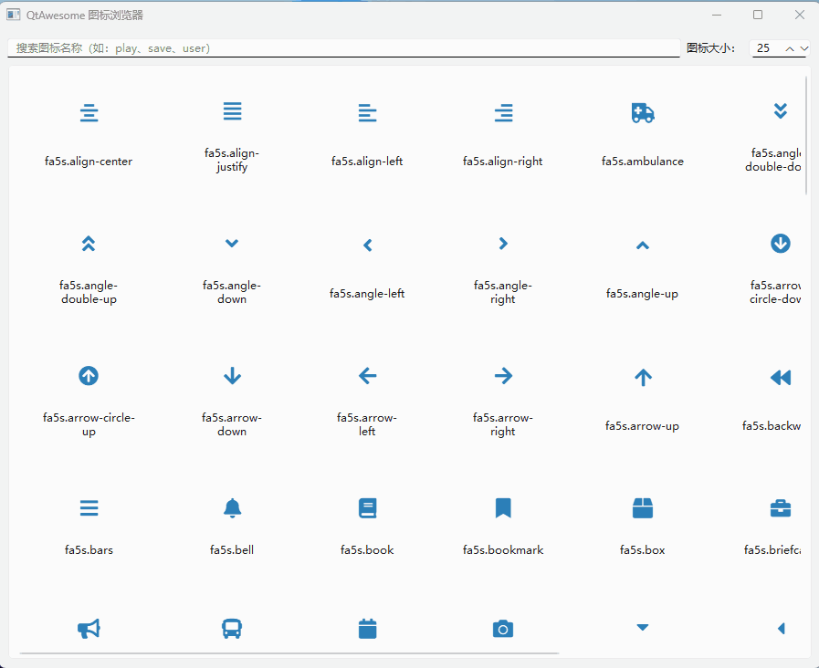
Task: Click the fa5s.arrow-down label
Action: [232, 424]
